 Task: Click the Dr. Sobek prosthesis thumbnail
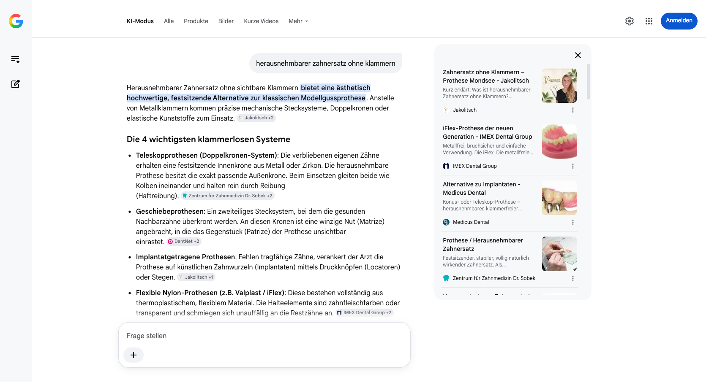[x=559, y=254]
